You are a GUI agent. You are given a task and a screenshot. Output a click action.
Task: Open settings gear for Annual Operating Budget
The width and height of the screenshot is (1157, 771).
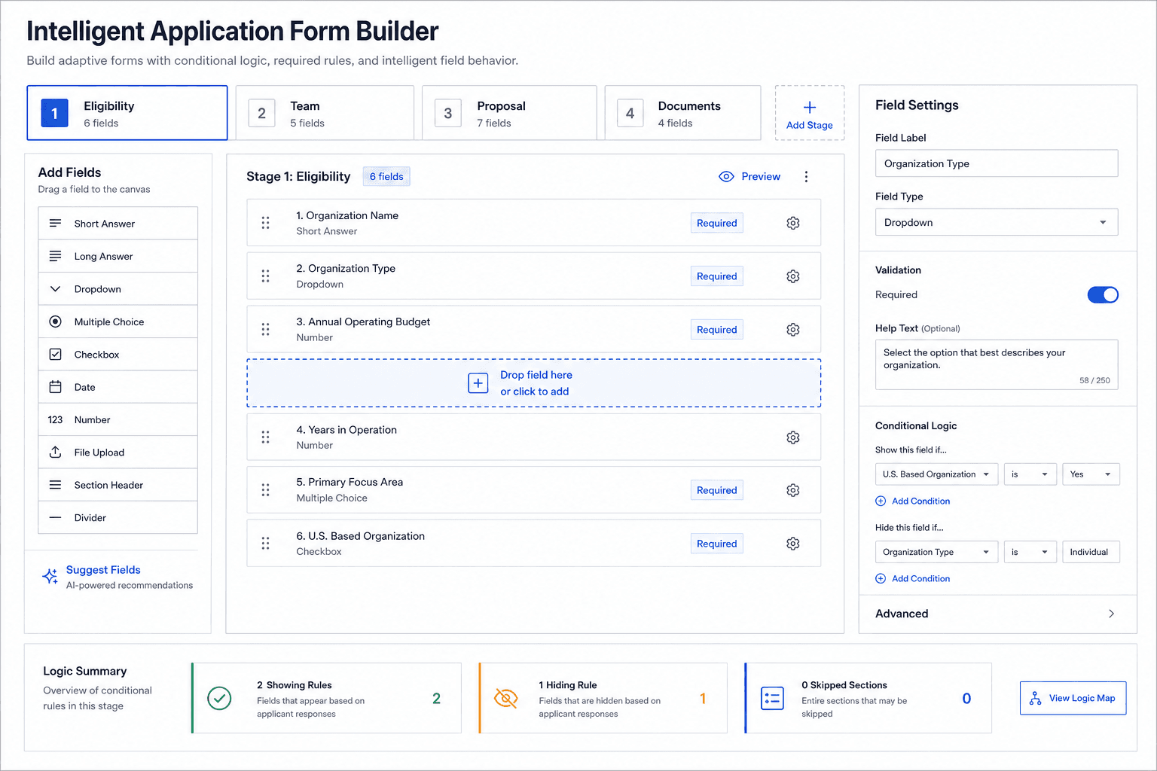792,330
